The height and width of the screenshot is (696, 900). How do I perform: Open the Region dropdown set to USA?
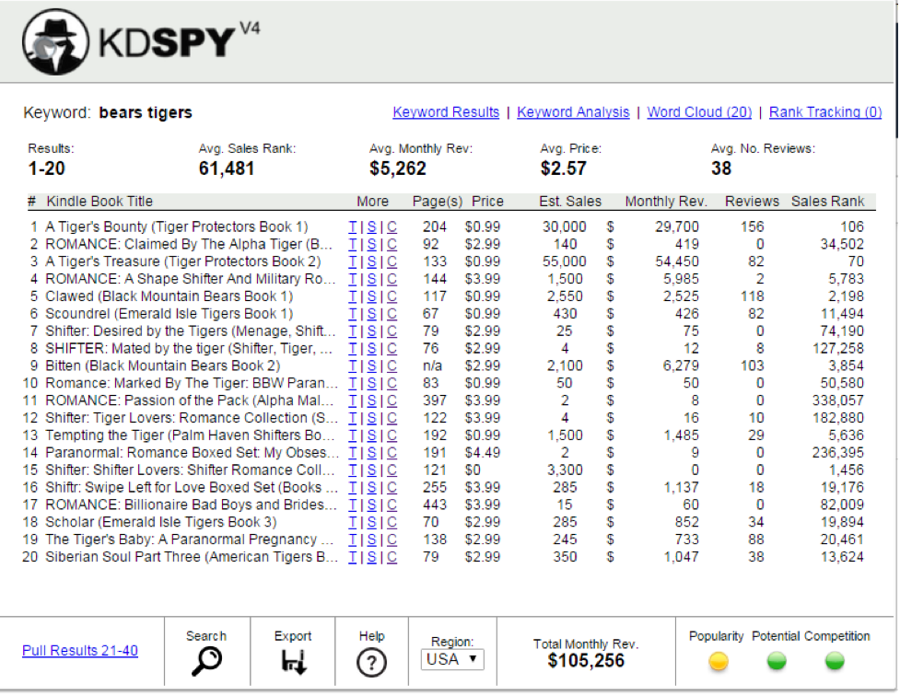point(452,659)
